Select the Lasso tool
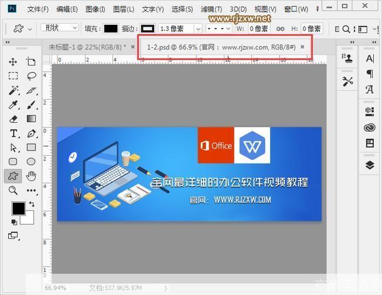Screen dimensions: 382x295 pyautogui.click(x=31, y=76)
